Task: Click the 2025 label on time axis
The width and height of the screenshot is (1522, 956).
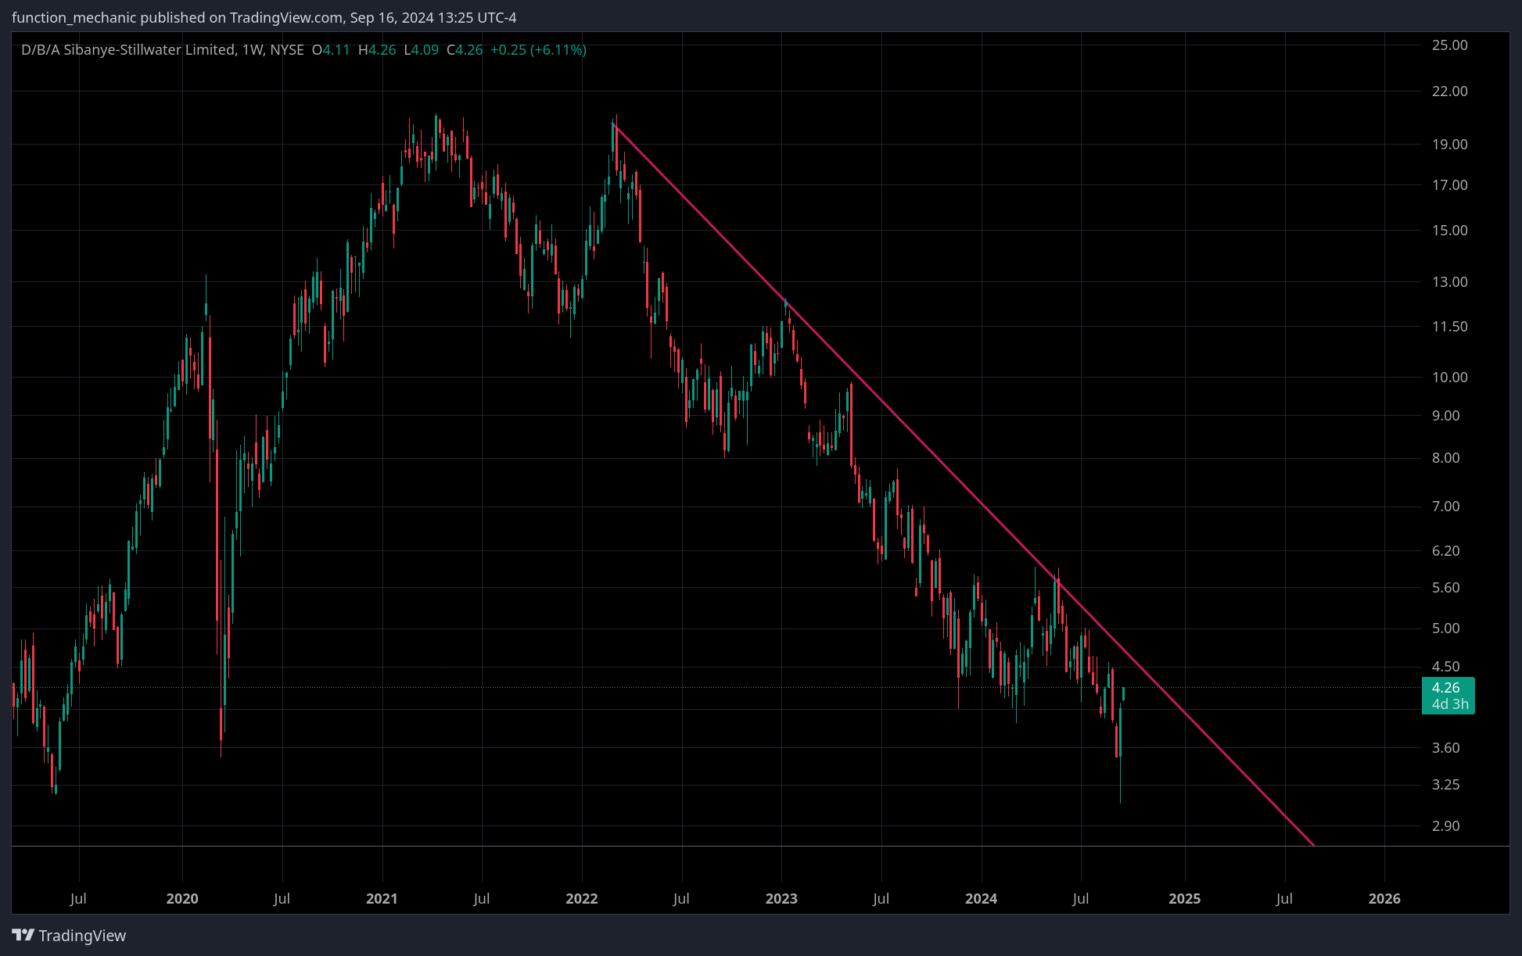Action: coord(1185,899)
